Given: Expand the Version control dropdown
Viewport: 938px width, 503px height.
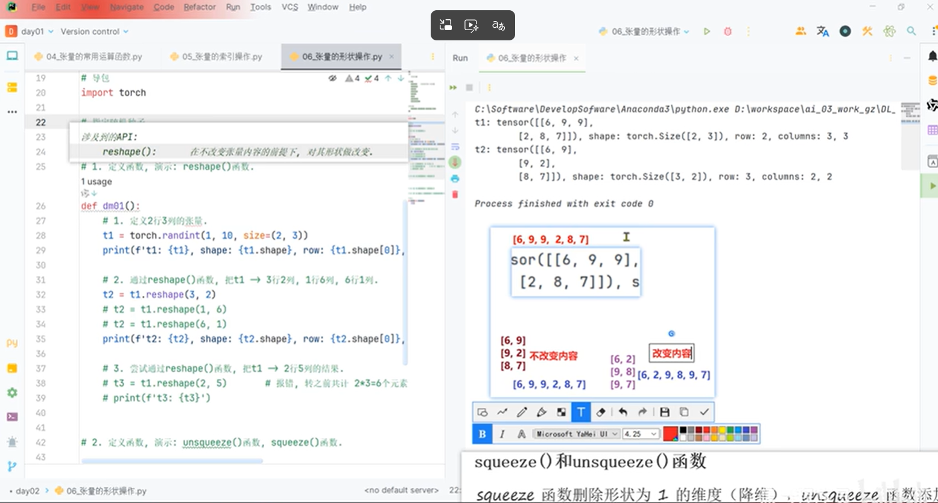Looking at the screenshot, I should (94, 31).
